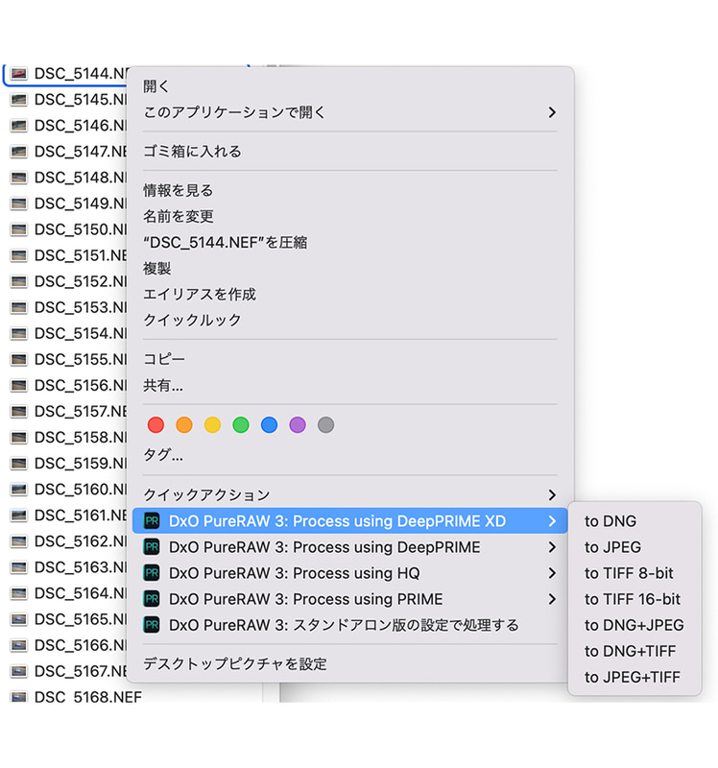
Task: Expand the このアプリケーションで開く submenu arrow
Action: pos(552,112)
